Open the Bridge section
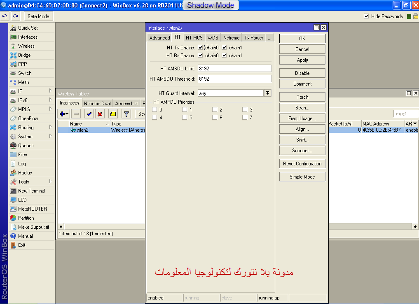 [24, 55]
